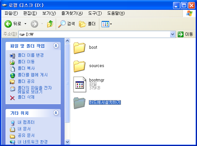
Task: Go up one folder level icon
Action: pyautogui.click(x=50, y=24)
